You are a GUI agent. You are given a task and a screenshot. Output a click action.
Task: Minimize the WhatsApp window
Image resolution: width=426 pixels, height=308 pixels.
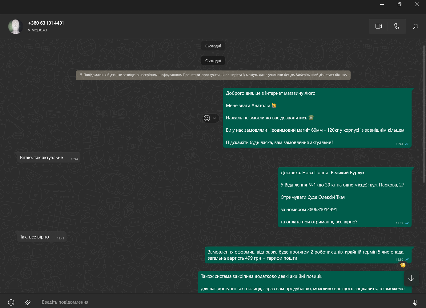tap(382, 4)
